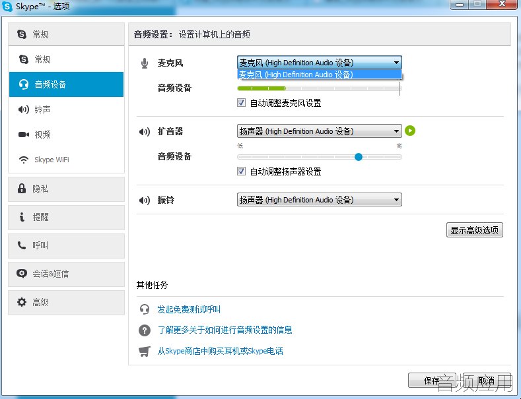Select 麦克风 (High Definition Audio 设备) list option

click(x=320, y=75)
